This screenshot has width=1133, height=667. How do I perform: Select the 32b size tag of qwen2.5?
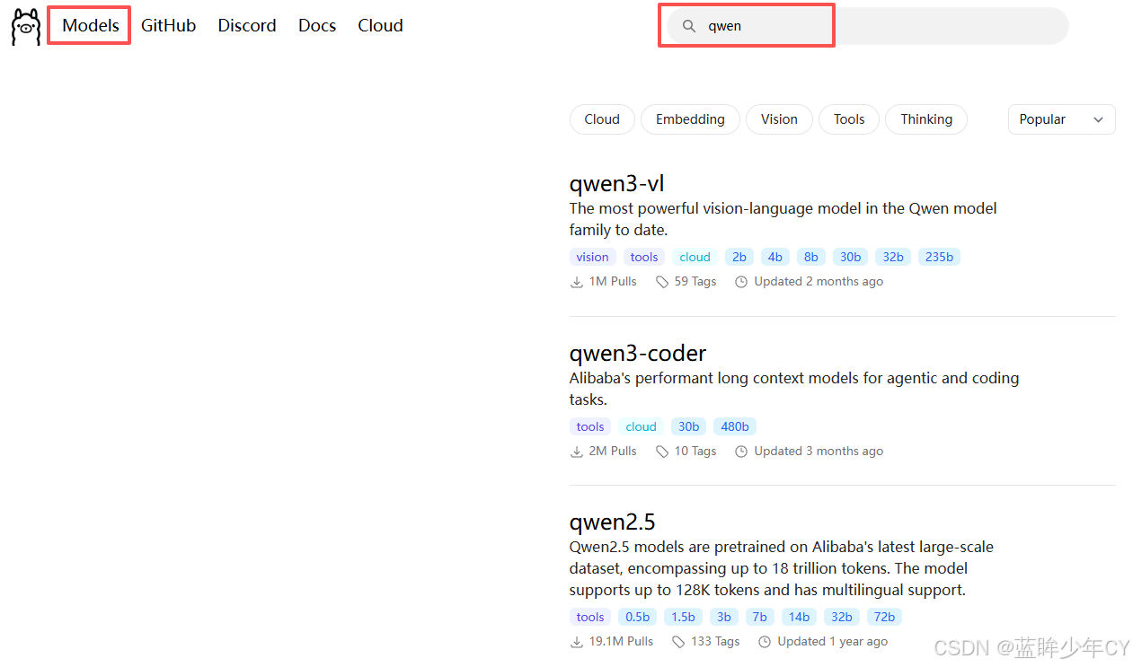(842, 617)
